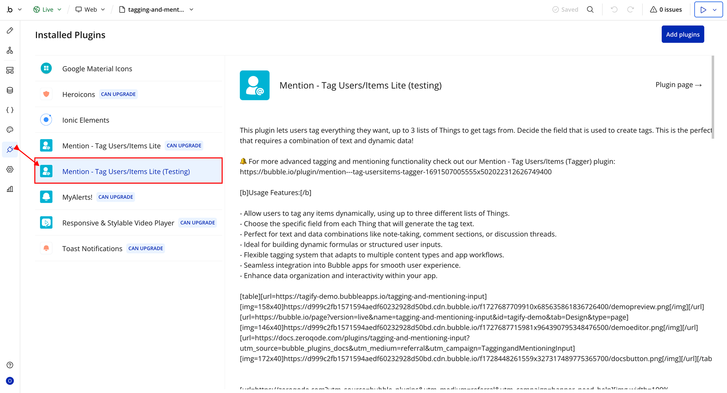Click Heroicons CAN UPGRADE badge
727x393 pixels.
point(118,94)
